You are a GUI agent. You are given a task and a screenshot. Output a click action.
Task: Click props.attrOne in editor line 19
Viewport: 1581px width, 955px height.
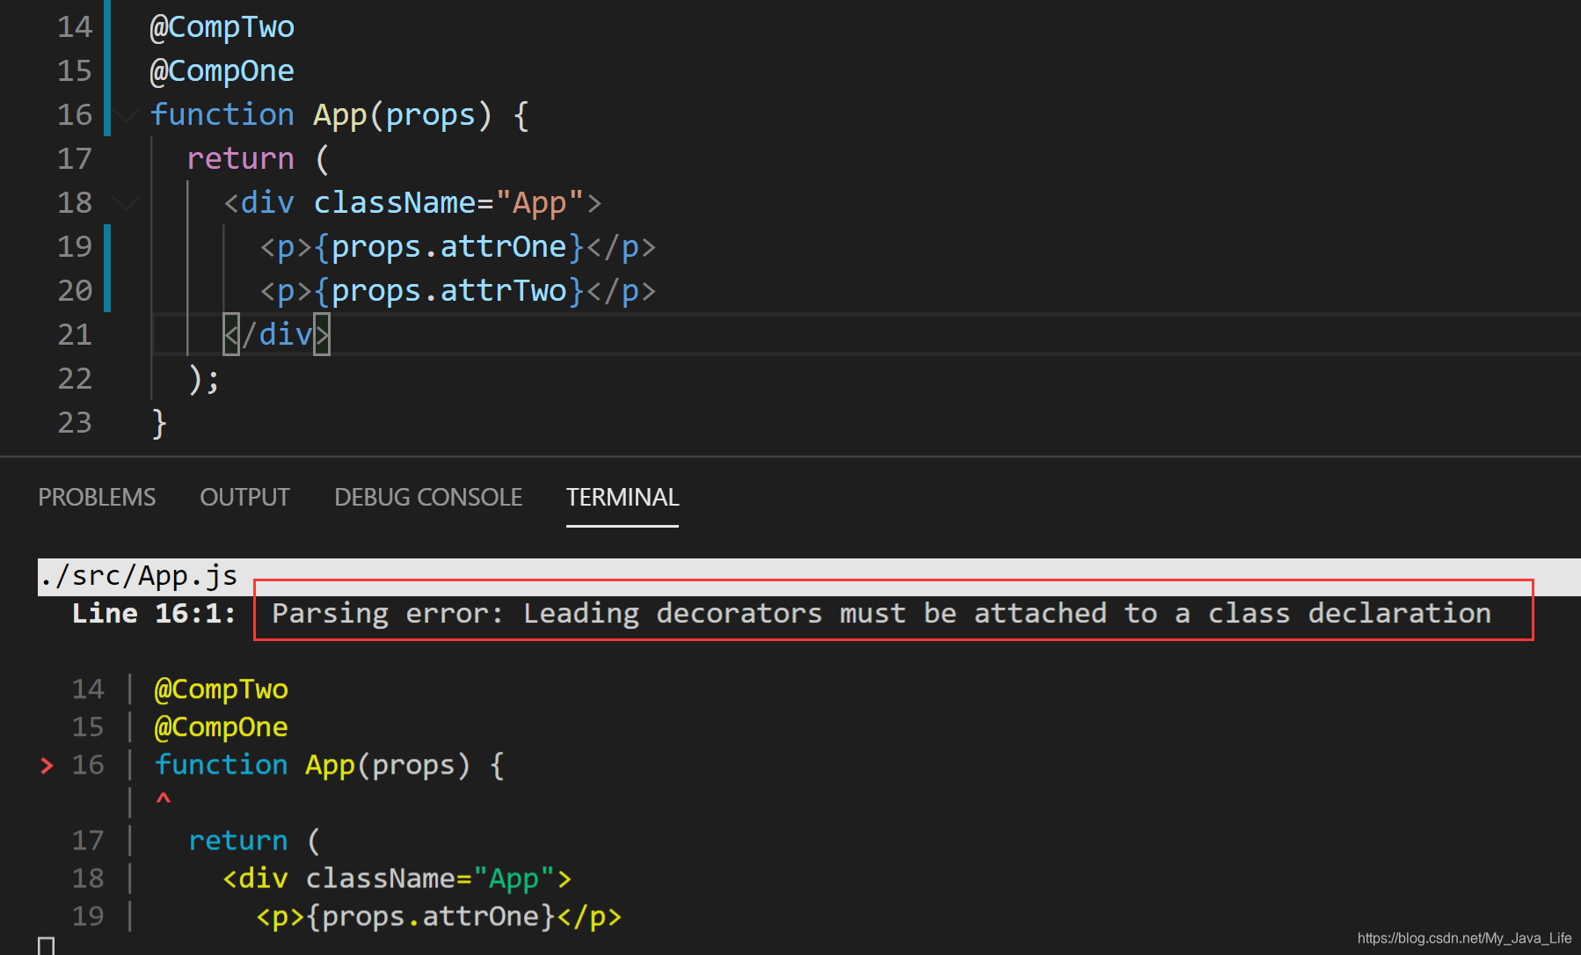[448, 247]
